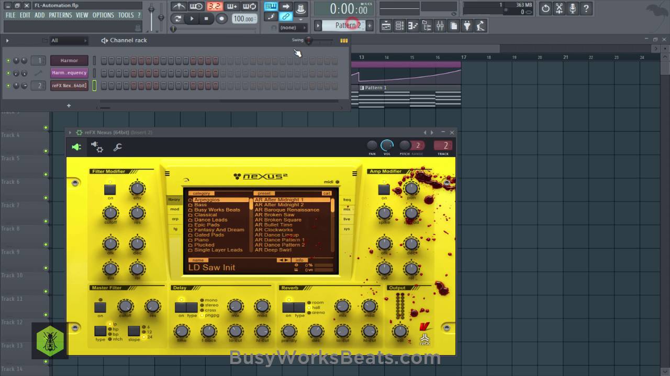Click the Harmor channel button
The height and width of the screenshot is (376, 670).
click(x=69, y=61)
